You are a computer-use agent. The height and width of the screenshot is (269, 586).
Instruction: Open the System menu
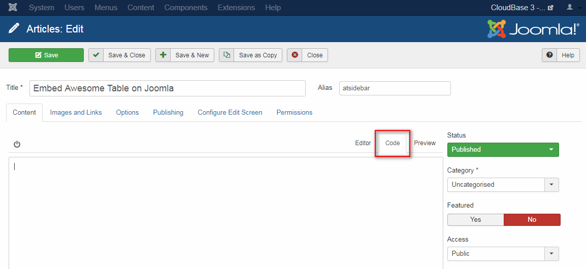pyautogui.click(x=42, y=8)
